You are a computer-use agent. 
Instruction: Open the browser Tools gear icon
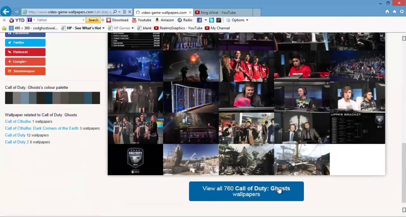tap(402, 12)
